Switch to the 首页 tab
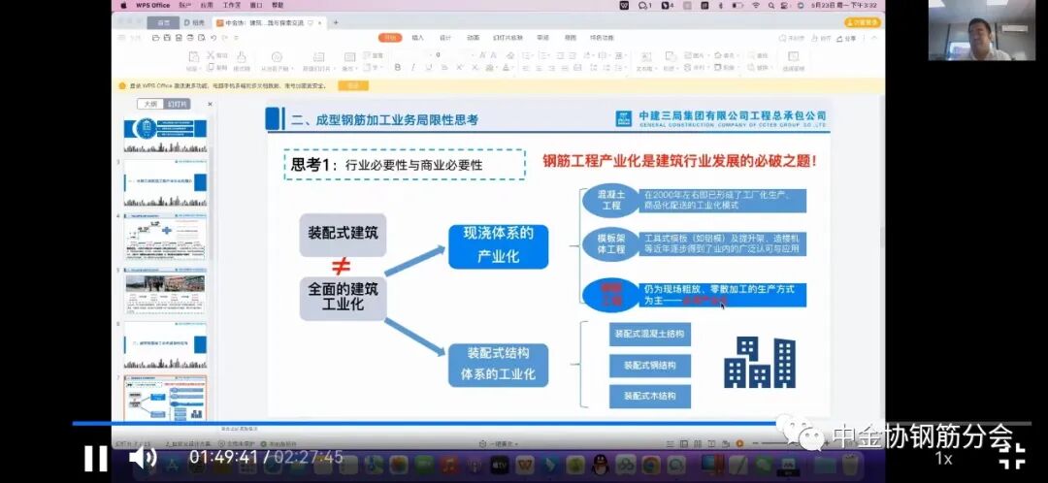1048x483 pixels. [163, 22]
